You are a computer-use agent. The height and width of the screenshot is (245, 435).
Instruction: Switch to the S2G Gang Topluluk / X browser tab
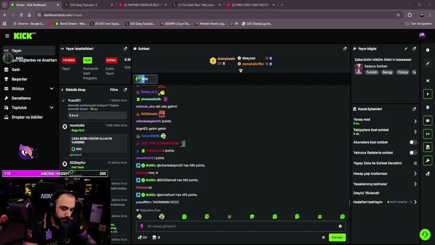pyautogui.click(x=88, y=5)
